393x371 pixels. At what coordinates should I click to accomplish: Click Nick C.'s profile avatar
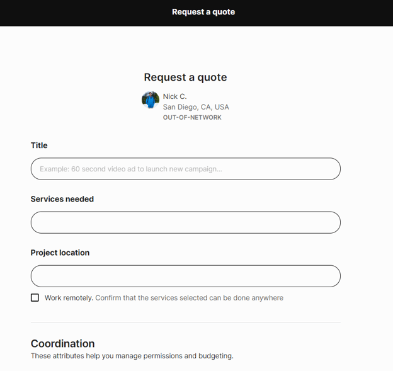151,100
